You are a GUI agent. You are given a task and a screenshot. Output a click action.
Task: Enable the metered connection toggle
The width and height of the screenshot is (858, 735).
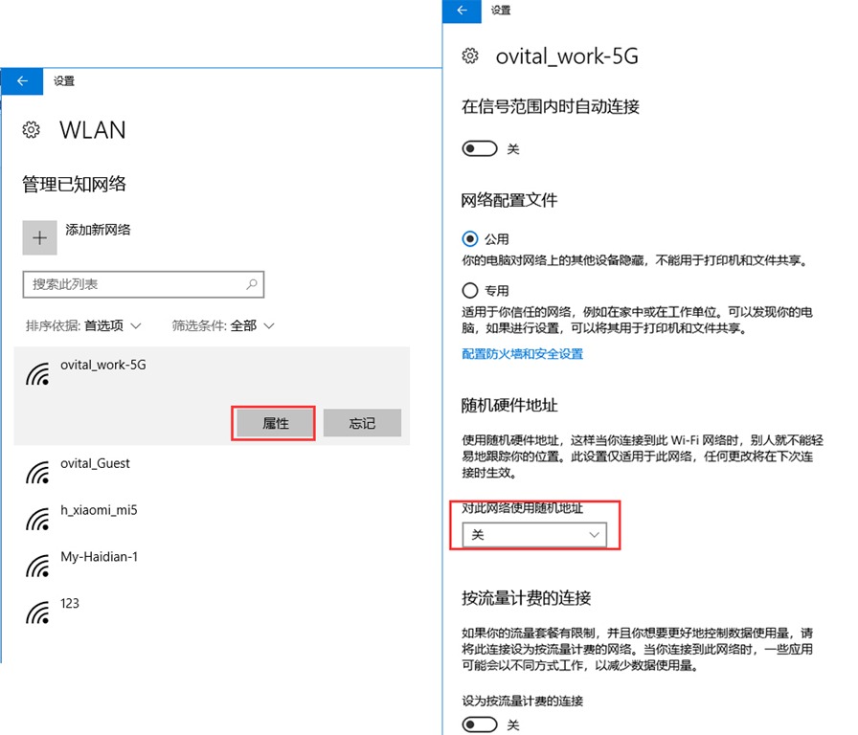(x=480, y=724)
